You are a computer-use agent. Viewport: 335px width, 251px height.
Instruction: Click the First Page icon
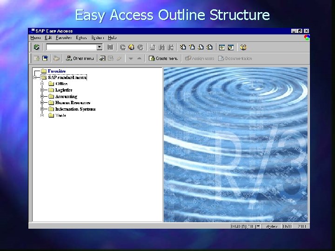(x=183, y=47)
